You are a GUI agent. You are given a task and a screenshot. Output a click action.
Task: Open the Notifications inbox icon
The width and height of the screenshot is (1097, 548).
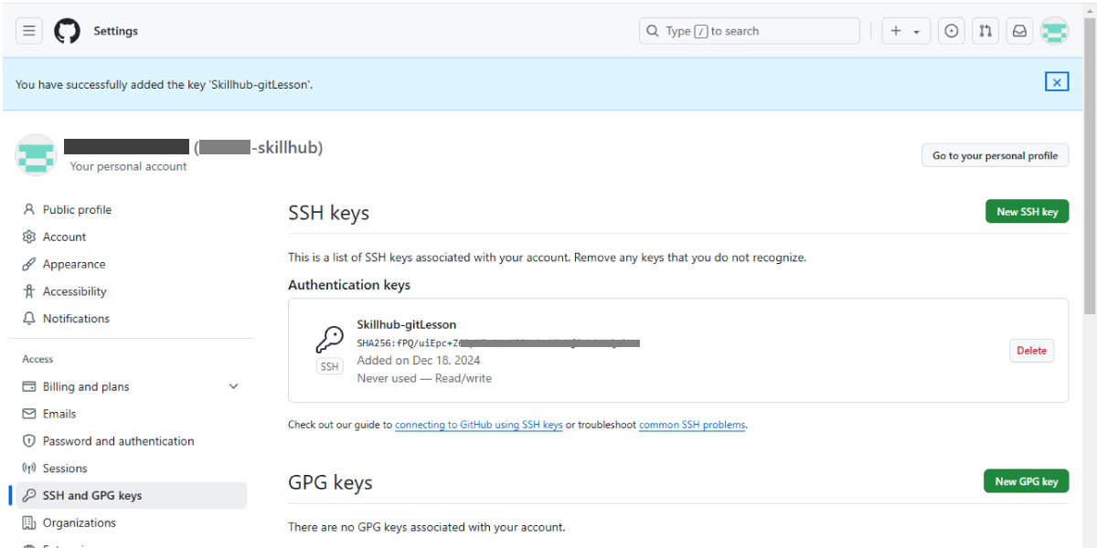tap(1019, 31)
